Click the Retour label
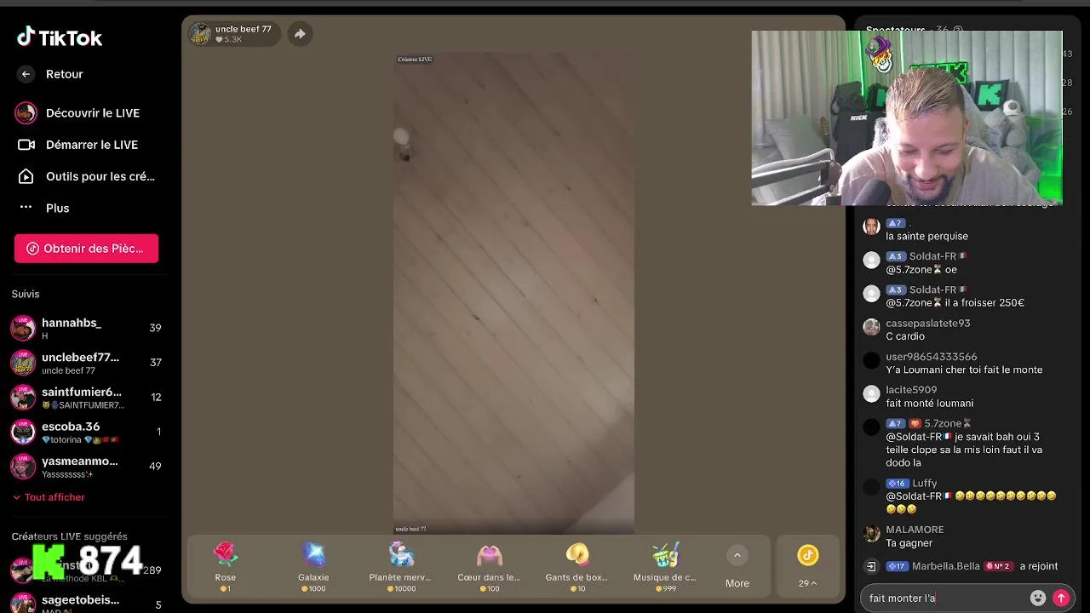Image resolution: width=1090 pixels, height=613 pixels. pyautogui.click(x=65, y=74)
